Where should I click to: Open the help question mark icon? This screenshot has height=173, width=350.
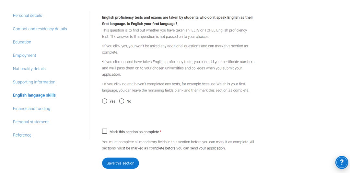point(342,162)
